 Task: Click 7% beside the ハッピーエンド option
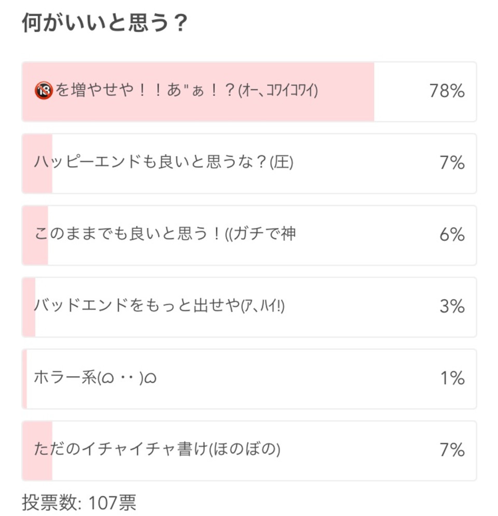tap(451, 164)
